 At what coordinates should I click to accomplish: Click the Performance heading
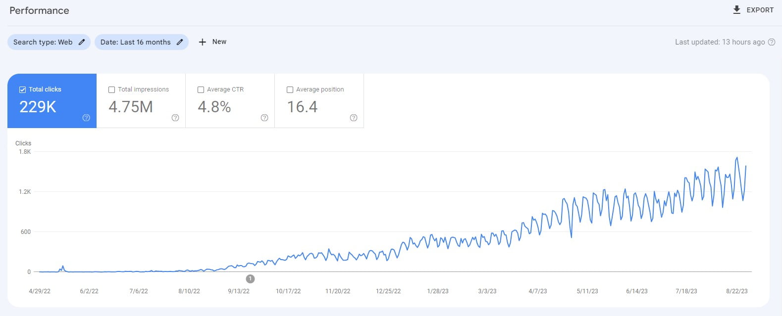pyautogui.click(x=39, y=10)
